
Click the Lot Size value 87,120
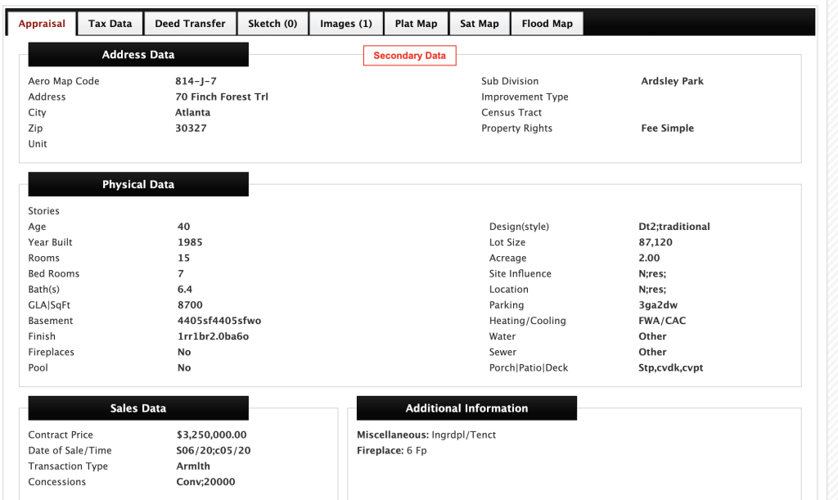tap(656, 242)
